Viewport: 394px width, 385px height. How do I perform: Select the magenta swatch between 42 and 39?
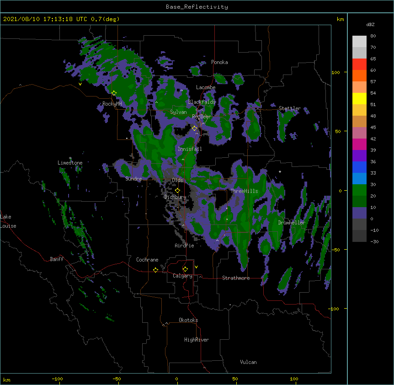[x=359, y=144]
